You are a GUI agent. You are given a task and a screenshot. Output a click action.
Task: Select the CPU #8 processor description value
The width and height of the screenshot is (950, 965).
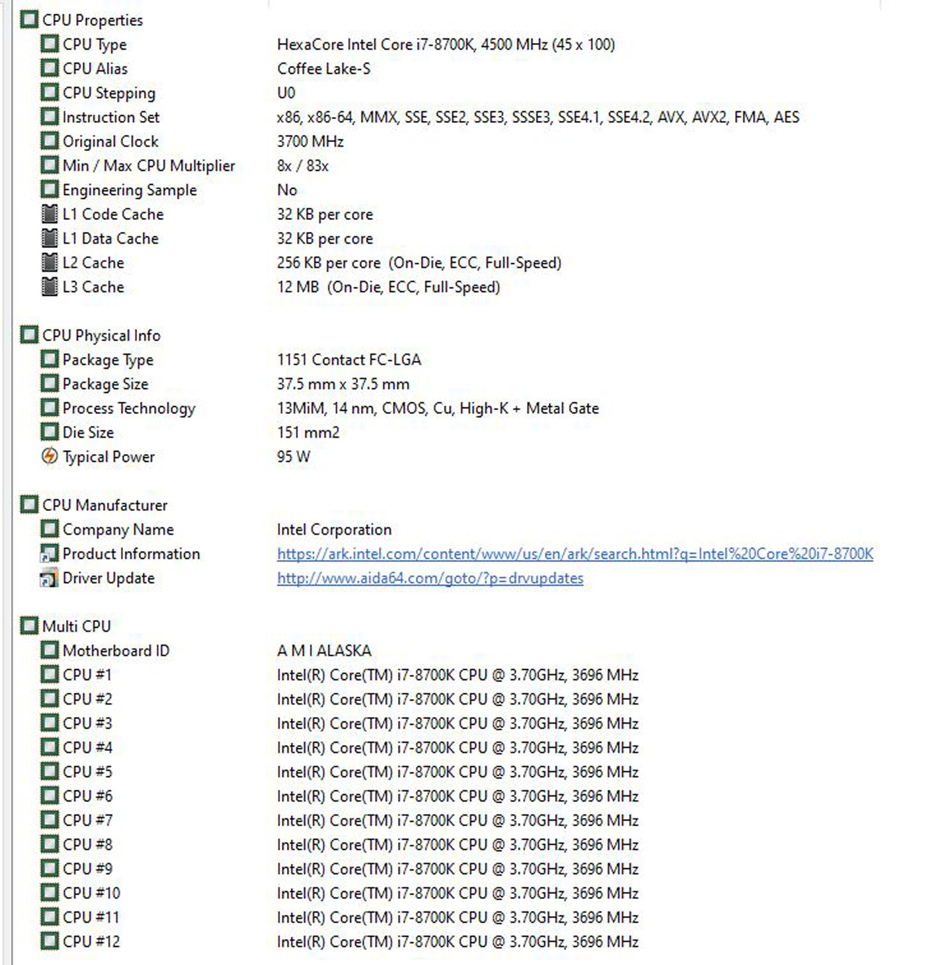(457, 845)
